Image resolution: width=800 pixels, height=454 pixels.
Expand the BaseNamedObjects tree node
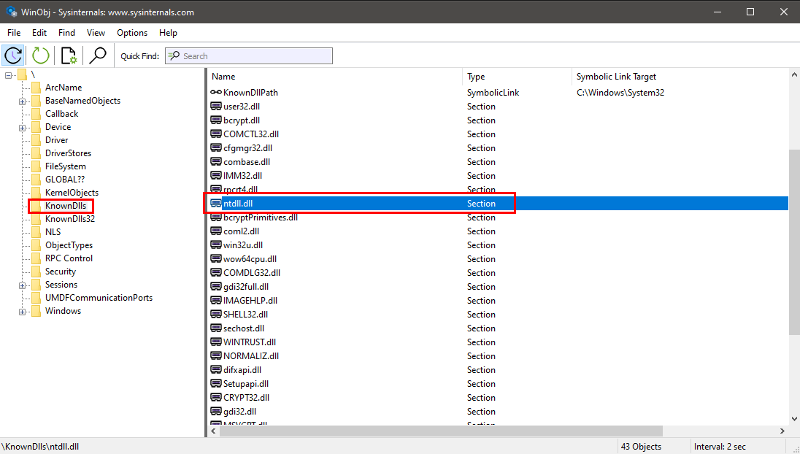click(x=22, y=101)
